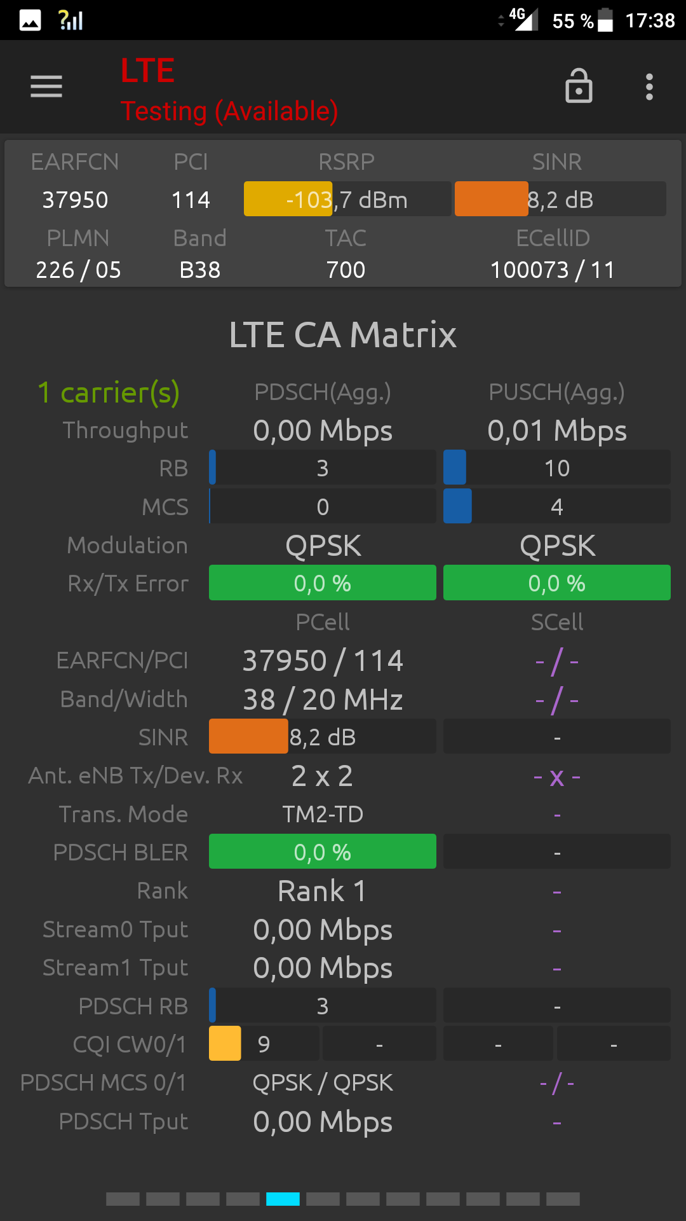Open the three-dot overflow menu
Screen dimensions: 686x1221
649,86
